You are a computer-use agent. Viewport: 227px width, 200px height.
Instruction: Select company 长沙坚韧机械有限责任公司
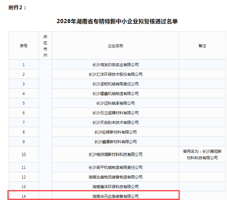(116, 84)
